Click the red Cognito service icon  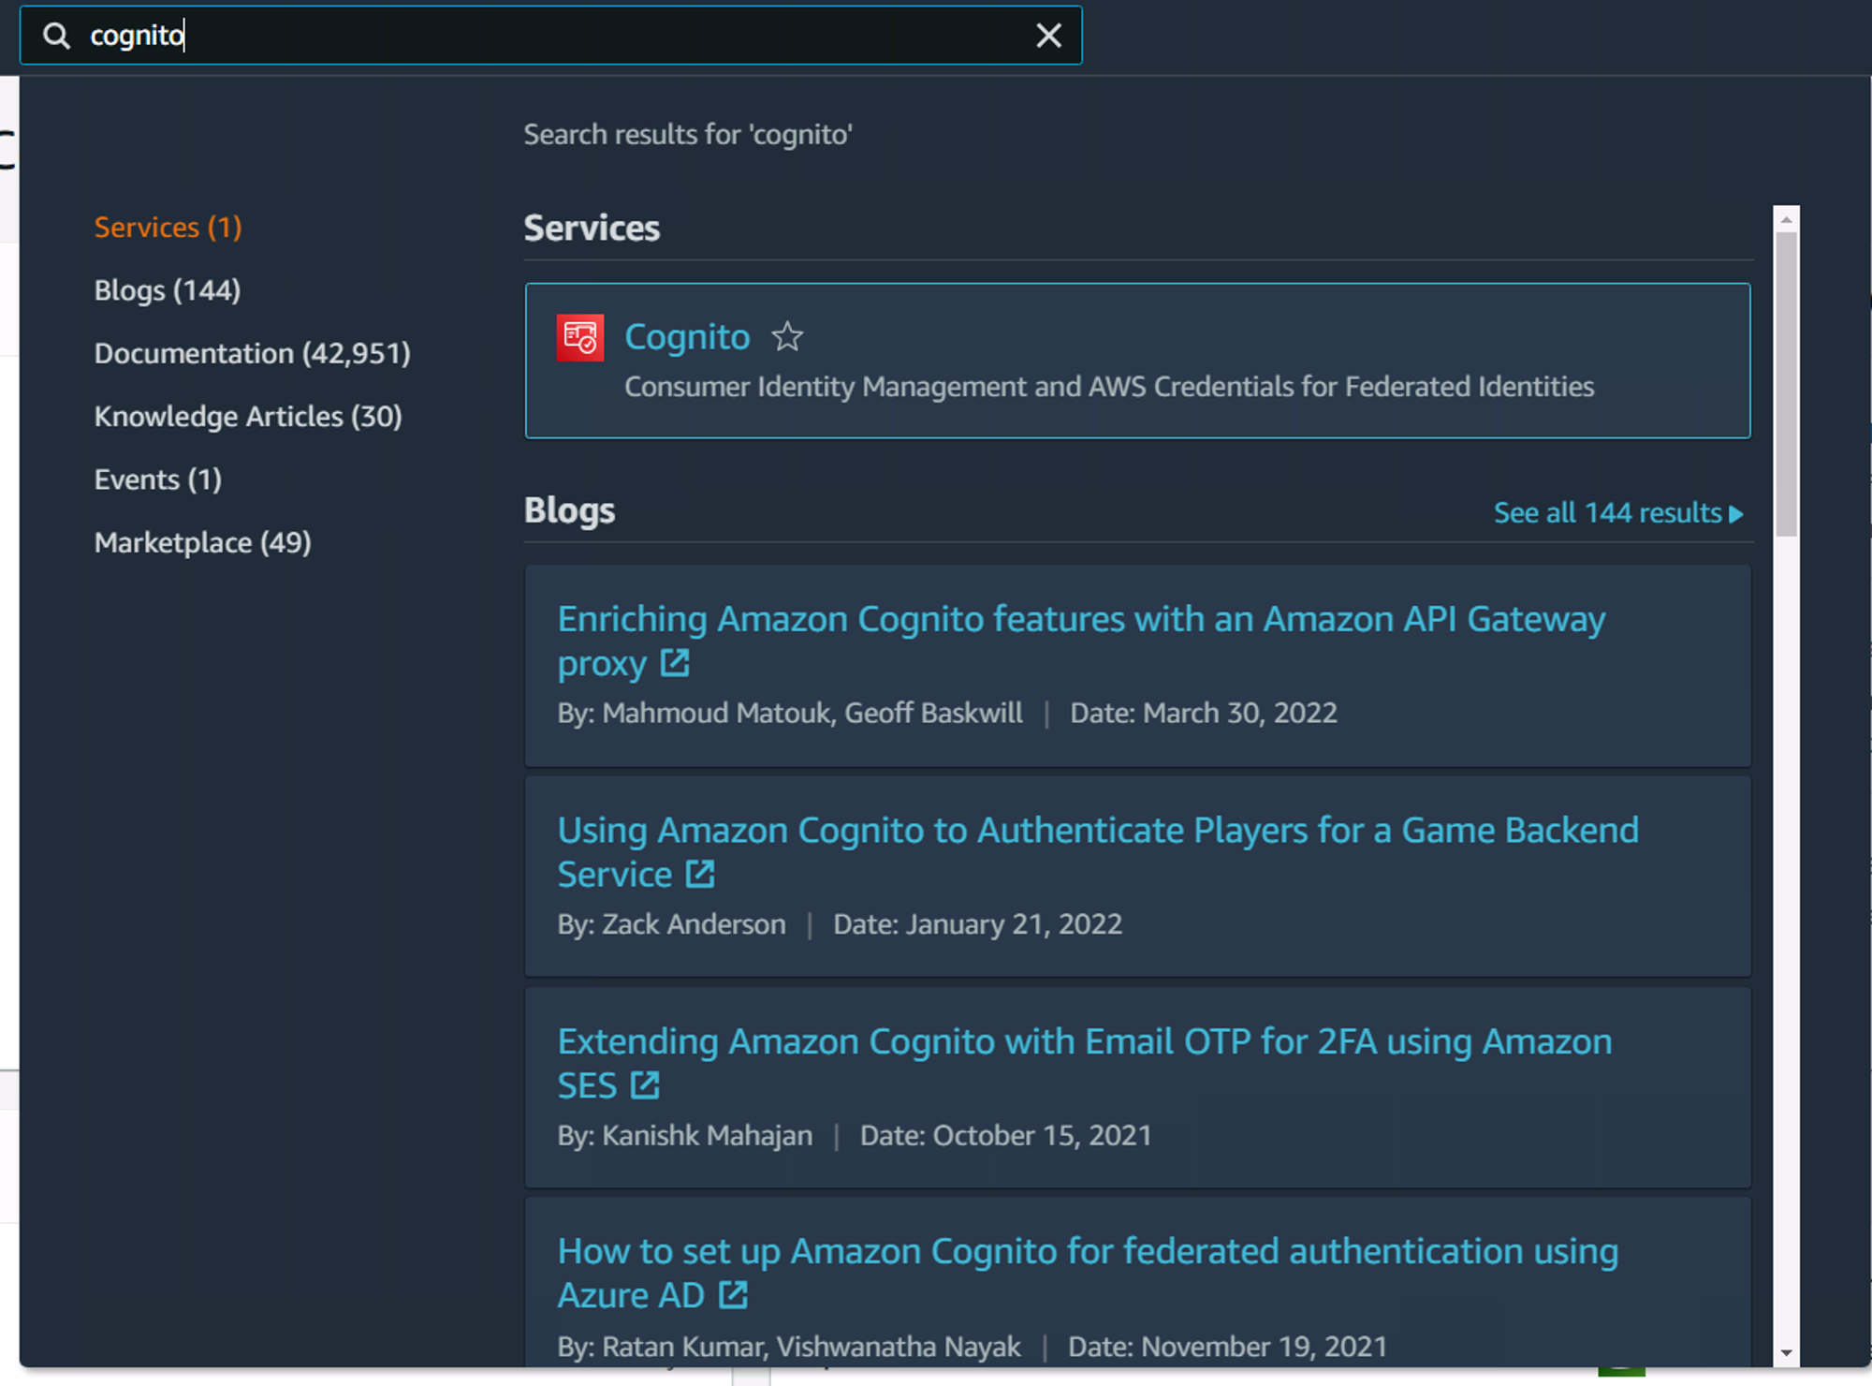[x=580, y=337]
